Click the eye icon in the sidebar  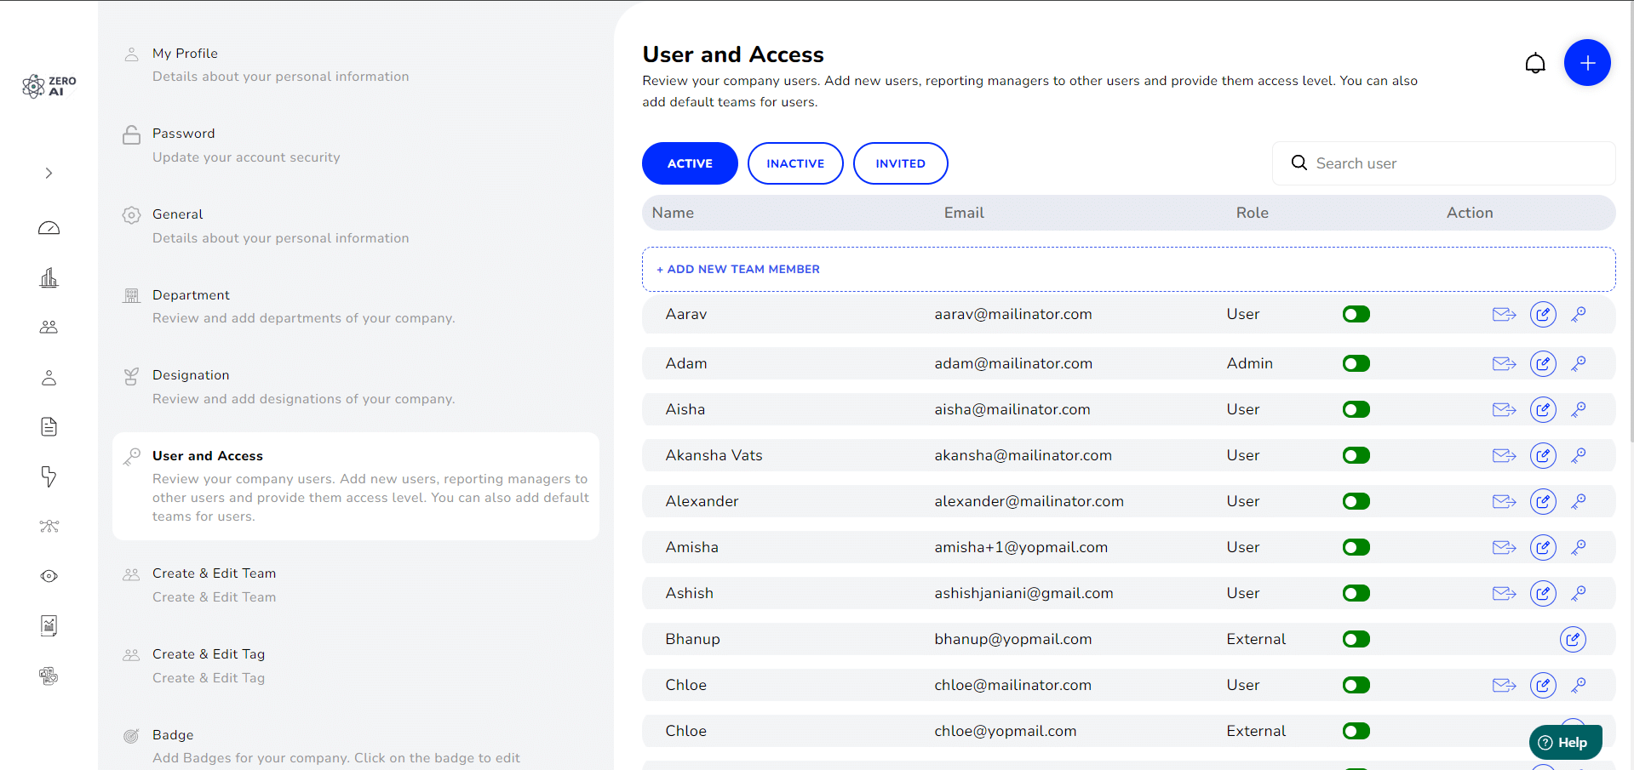click(49, 576)
